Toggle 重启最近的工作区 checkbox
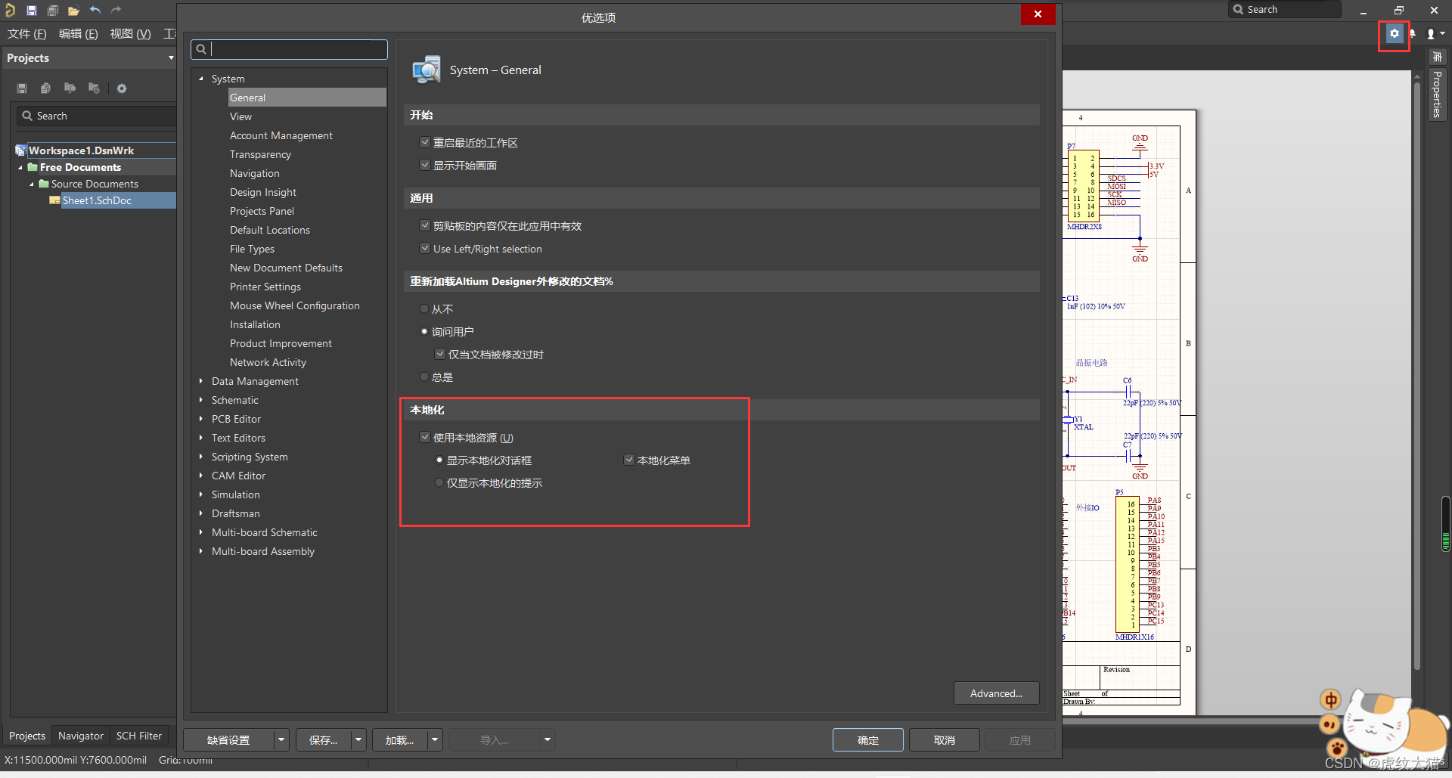Viewport: 1452px width, 778px height. (x=425, y=142)
